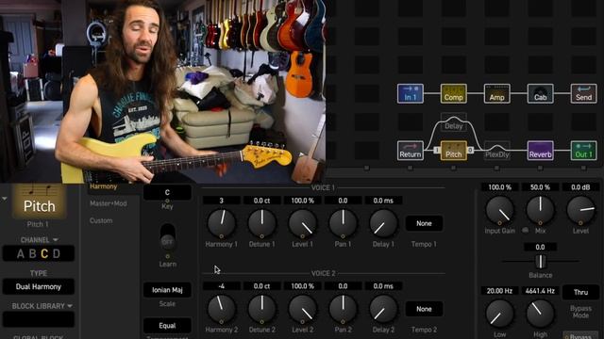
Task: Click the High cut knob
Action: click(x=540, y=314)
